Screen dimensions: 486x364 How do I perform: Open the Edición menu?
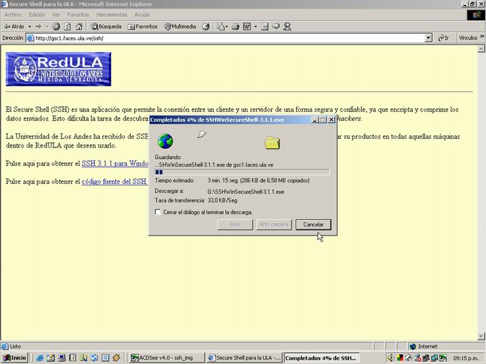coord(37,14)
